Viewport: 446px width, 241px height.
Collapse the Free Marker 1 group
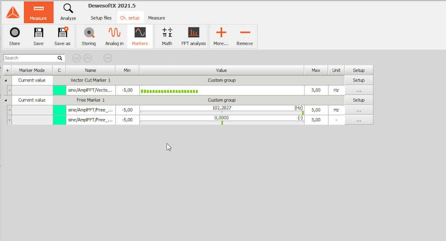click(5, 100)
